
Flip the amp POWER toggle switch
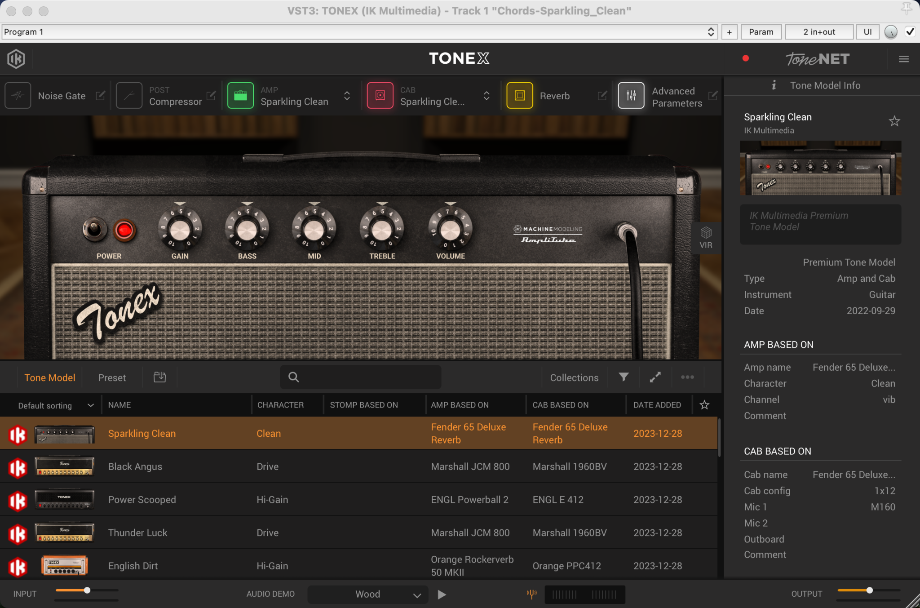pyautogui.click(x=94, y=229)
